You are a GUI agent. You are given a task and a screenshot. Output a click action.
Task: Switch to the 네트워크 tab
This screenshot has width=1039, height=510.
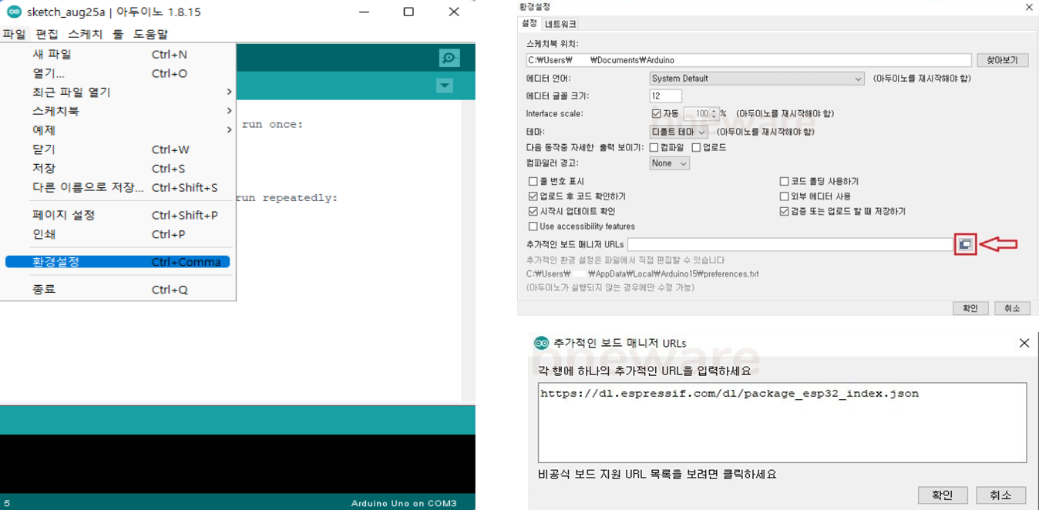pyautogui.click(x=560, y=25)
